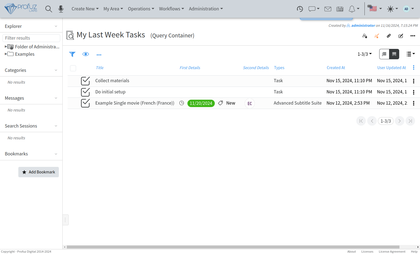Viewport: 420px width, 254px height.
Task: Open the history clock icon
Action: click(300, 9)
